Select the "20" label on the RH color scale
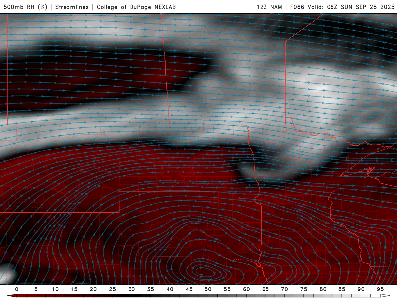 tap(93, 289)
